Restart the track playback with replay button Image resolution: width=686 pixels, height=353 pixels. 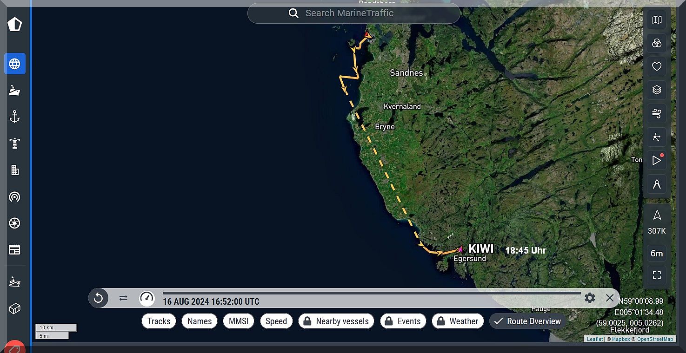(98, 298)
